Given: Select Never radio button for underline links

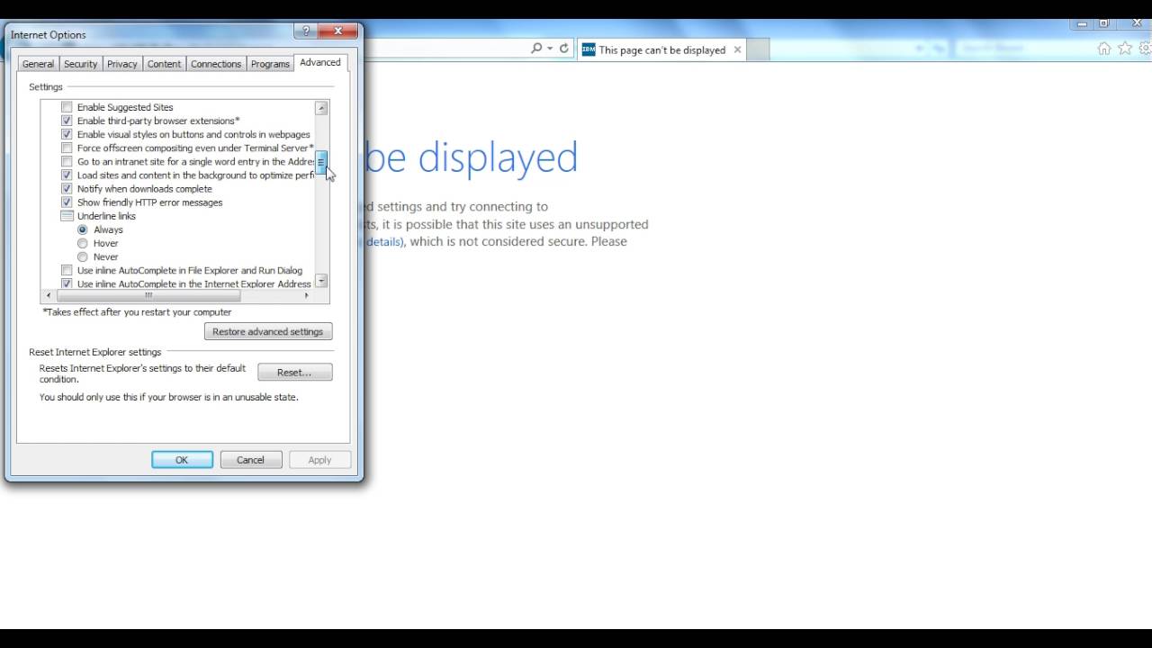Looking at the screenshot, I should tap(83, 256).
